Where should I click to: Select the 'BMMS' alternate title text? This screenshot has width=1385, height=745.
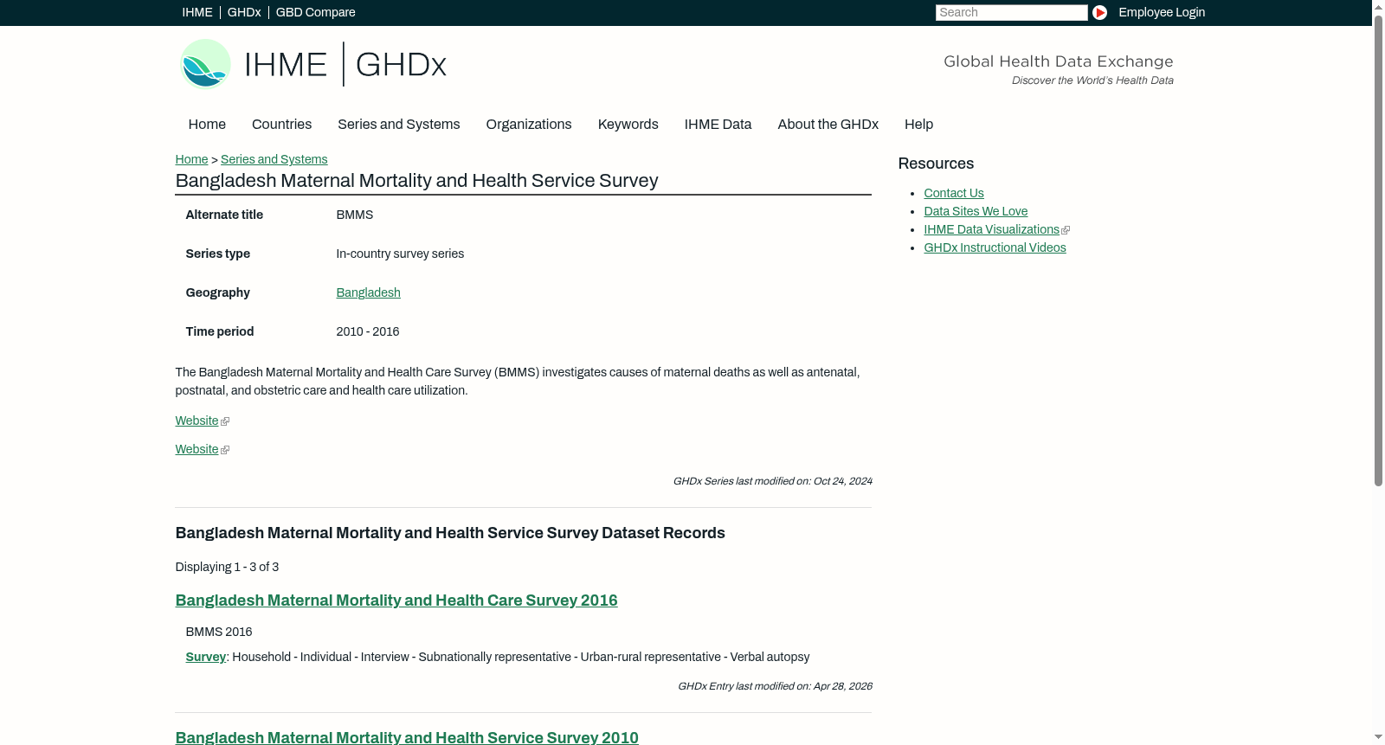tap(355, 215)
